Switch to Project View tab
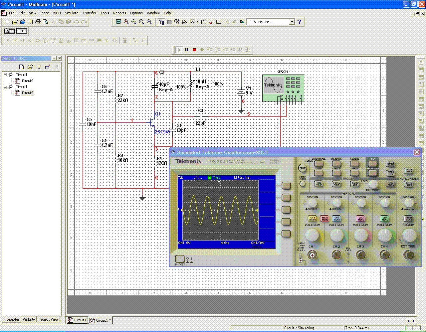The height and width of the screenshot is (332, 426). click(x=49, y=319)
